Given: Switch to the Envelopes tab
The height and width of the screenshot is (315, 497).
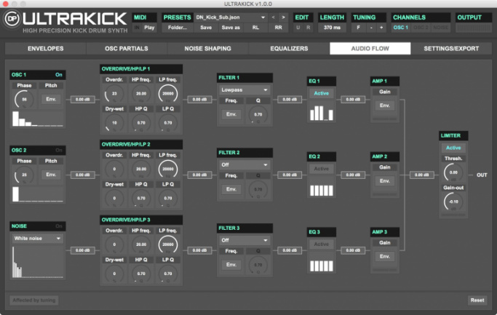Looking at the screenshot, I should coord(45,49).
